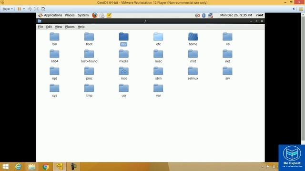Select the selinux folder icon

pyautogui.click(x=193, y=71)
